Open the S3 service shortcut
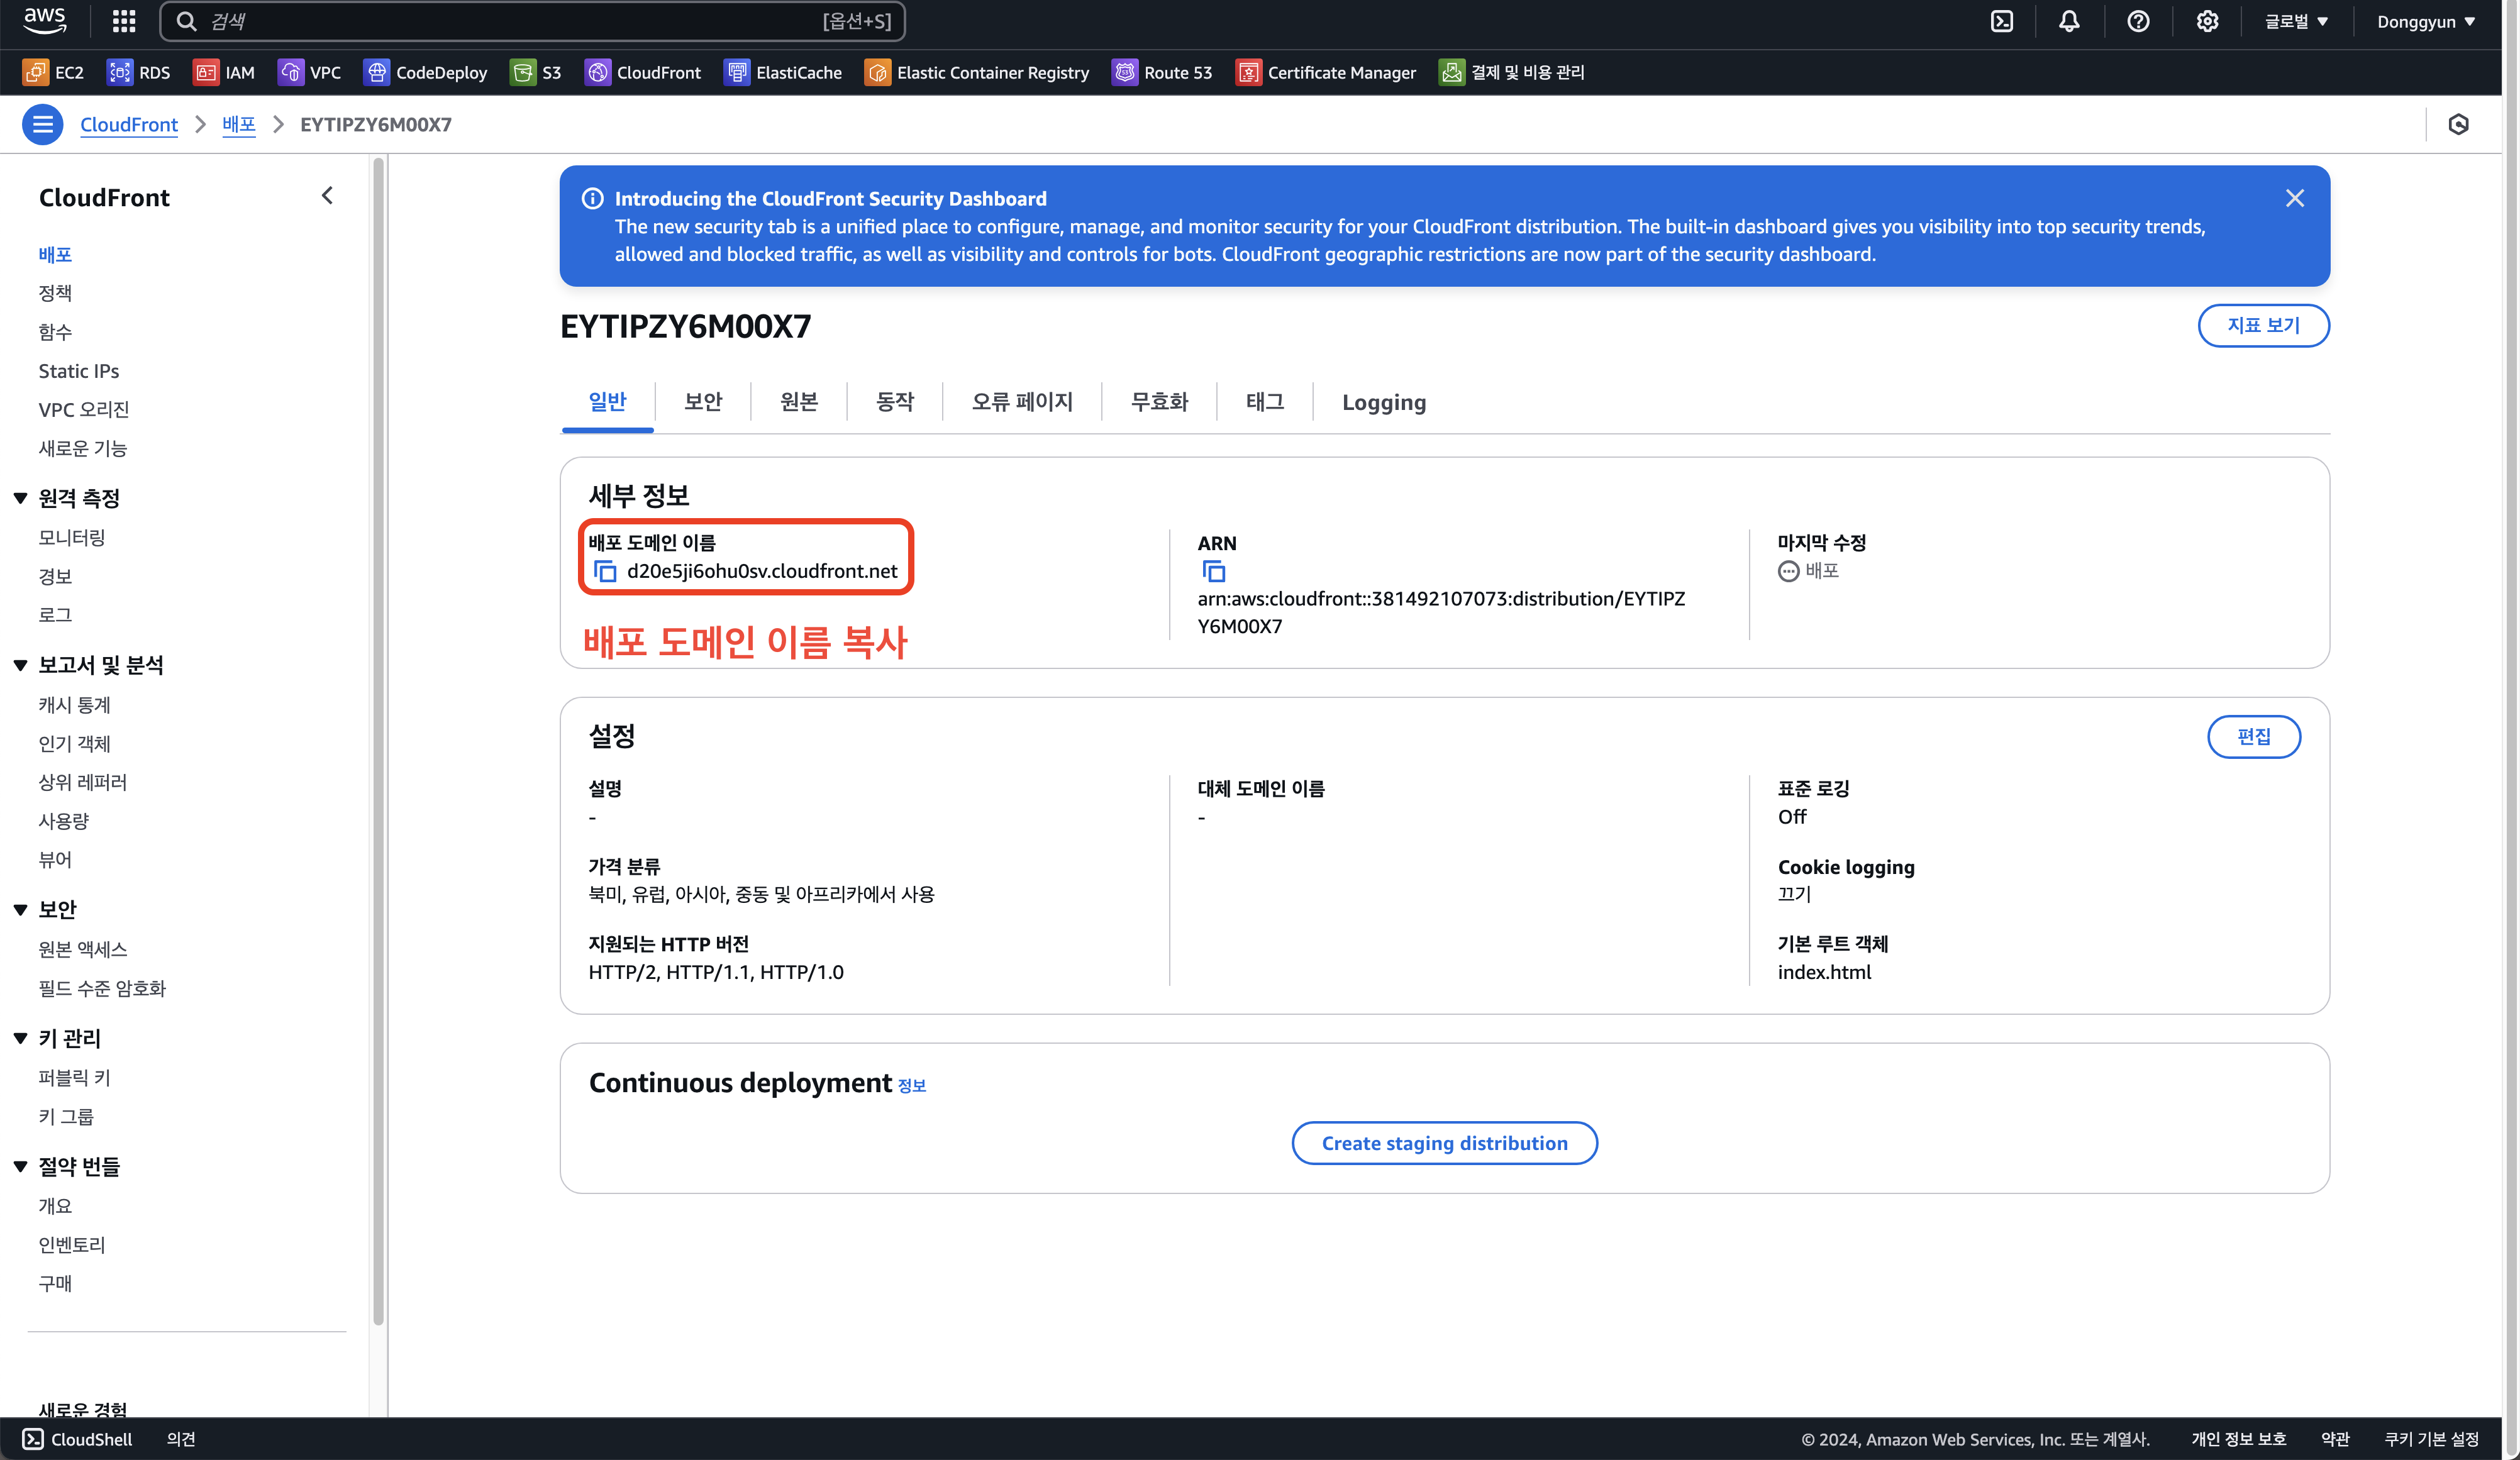The height and width of the screenshot is (1460, 2520). 535,72
